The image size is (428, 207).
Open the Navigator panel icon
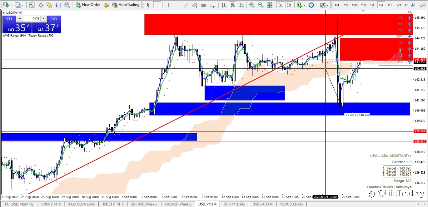click(x=49, y=5)
